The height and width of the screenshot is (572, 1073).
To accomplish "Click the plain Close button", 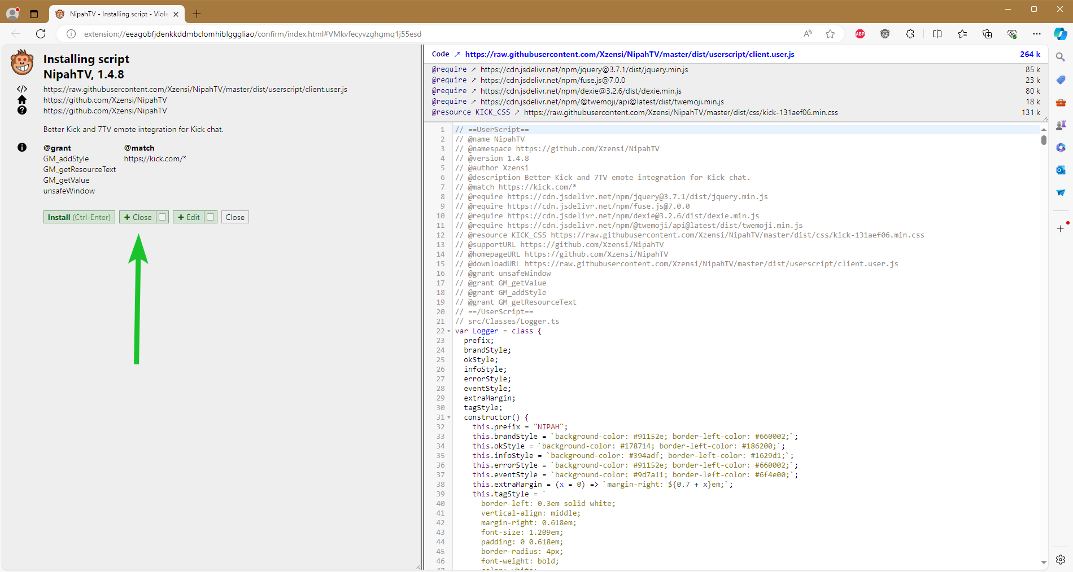I will pyautogui.click(x=235, y=217).
